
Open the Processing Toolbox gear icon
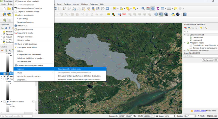(153, 9)
